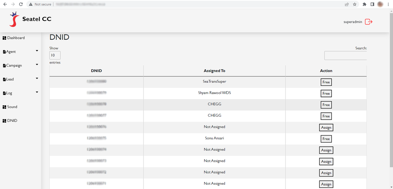Open the Chrome three-dot menu
The width and height of the screenshot is (393, 189).
coord(388,4)
